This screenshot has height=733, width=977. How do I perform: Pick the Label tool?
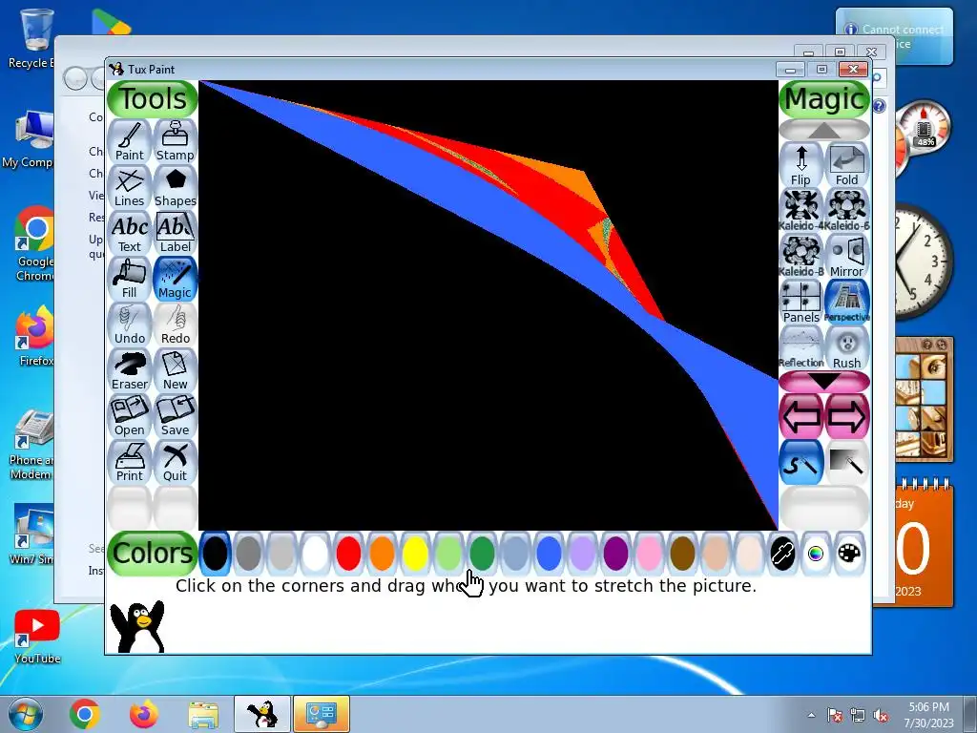tap(176, 233)
